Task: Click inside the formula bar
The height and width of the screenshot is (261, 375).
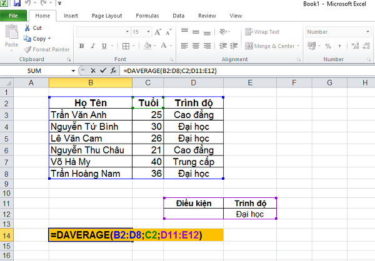Action: [x=247, y=71]
